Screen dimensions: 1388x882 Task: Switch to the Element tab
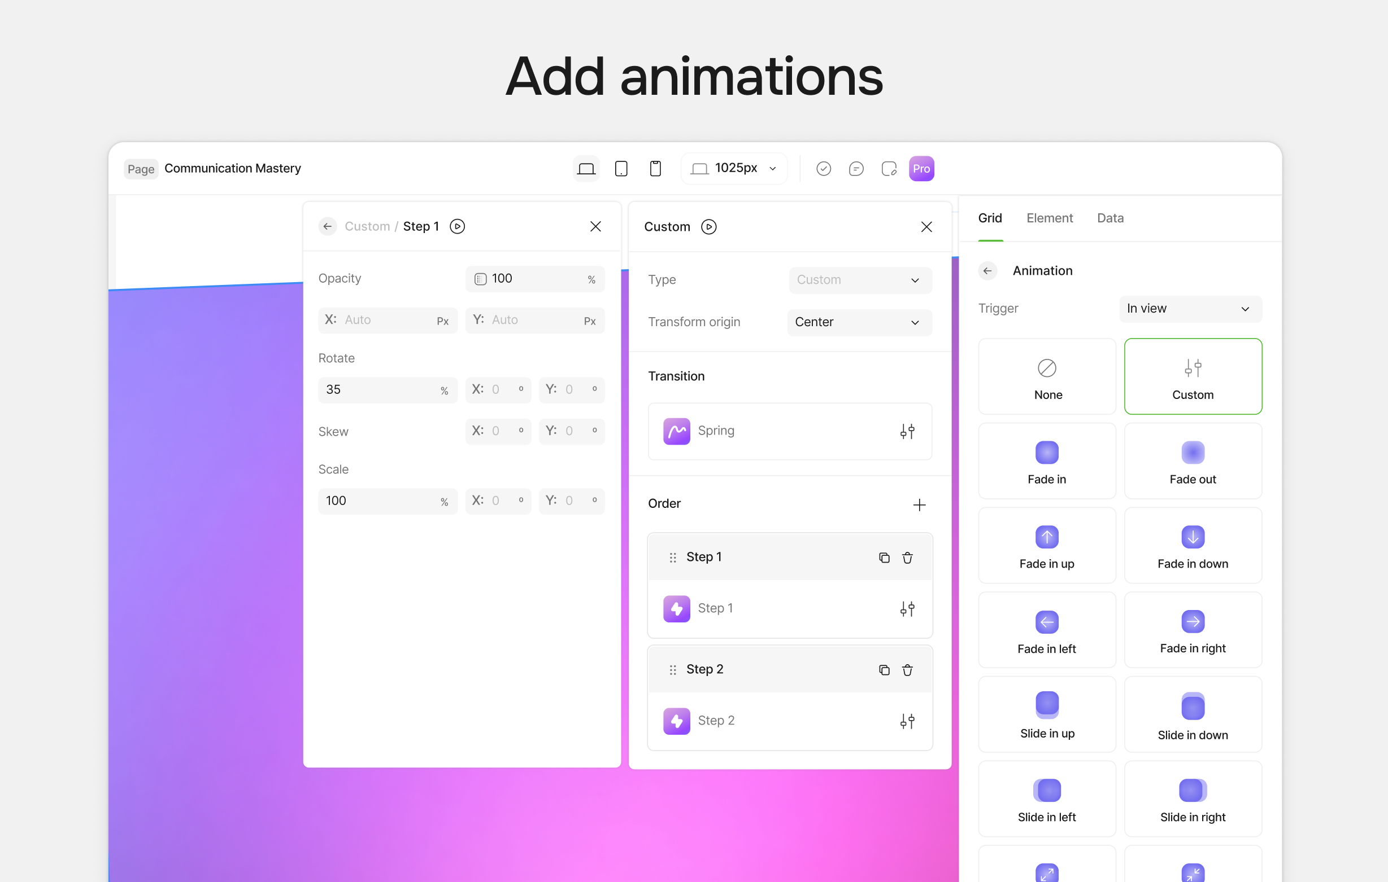pos(1049,218)
